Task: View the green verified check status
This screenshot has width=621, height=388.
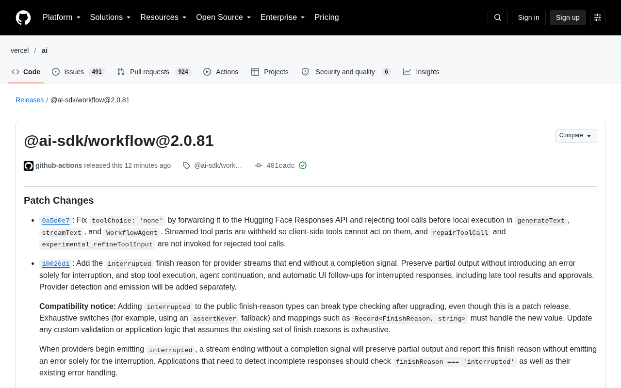Action: pos(303,165)
